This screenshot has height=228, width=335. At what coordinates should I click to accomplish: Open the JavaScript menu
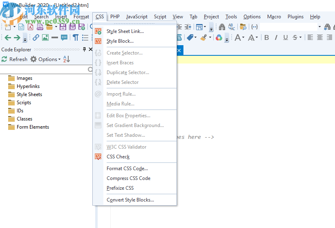pos(137,17)
